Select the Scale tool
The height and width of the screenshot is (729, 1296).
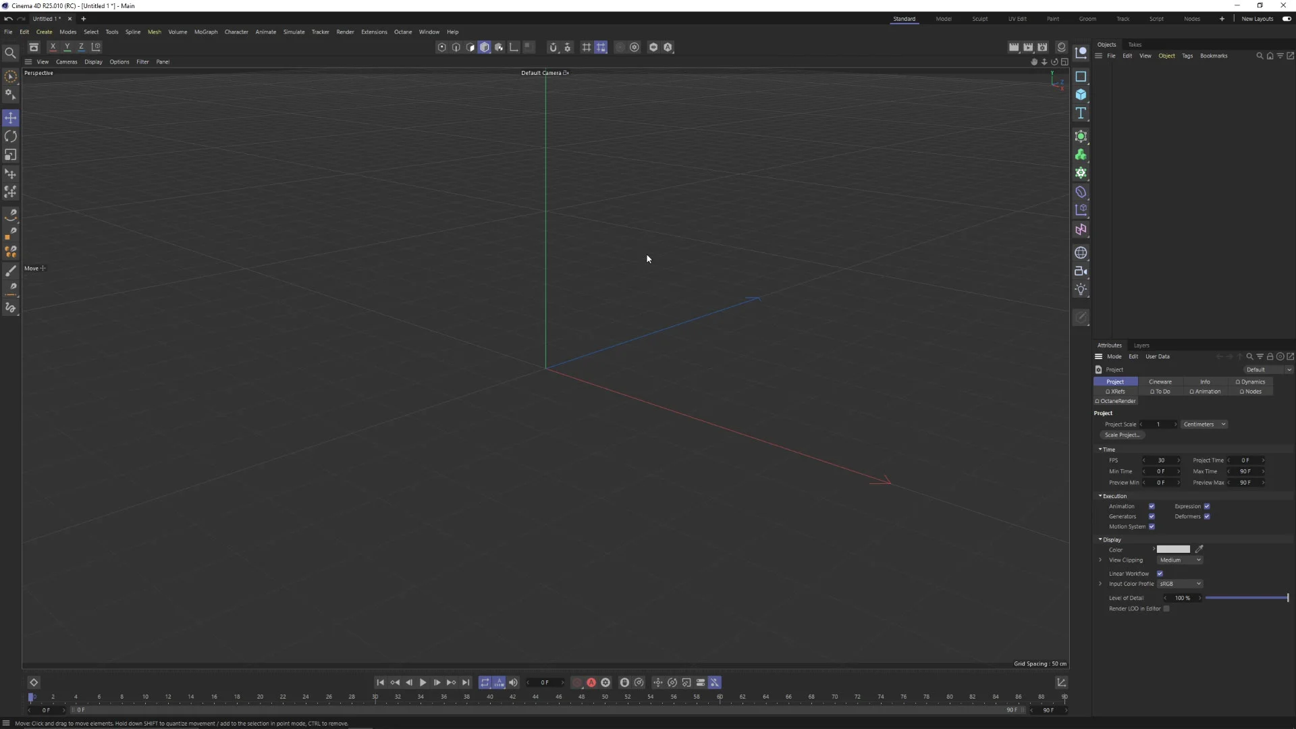(10, 155)
